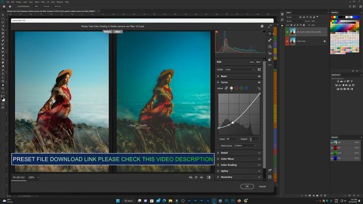Expand the Color Mixer panel
The image size is (363, 204).
tap(218, 159)
